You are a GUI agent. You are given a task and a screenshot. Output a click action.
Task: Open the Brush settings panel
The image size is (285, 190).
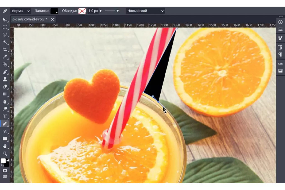pos(281,38)
